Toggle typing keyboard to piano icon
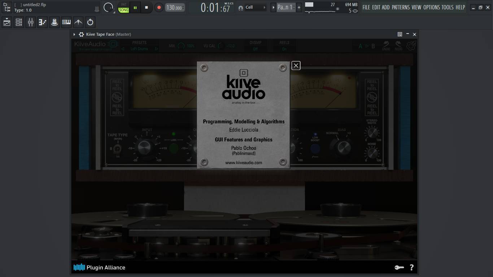493x277 pixels. 66,22
